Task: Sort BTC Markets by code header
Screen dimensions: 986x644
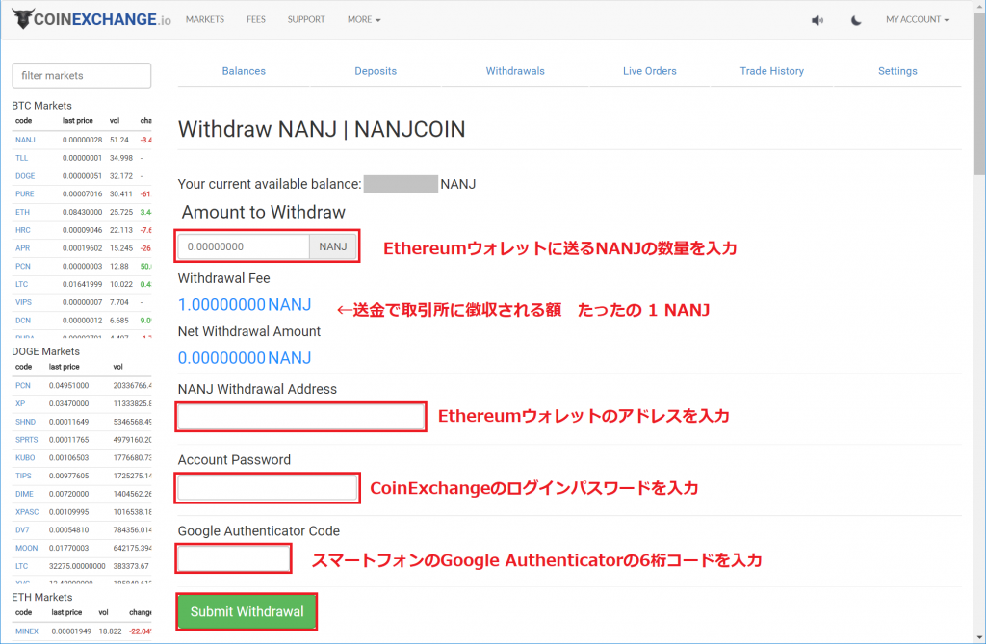Action: (23, 120)
